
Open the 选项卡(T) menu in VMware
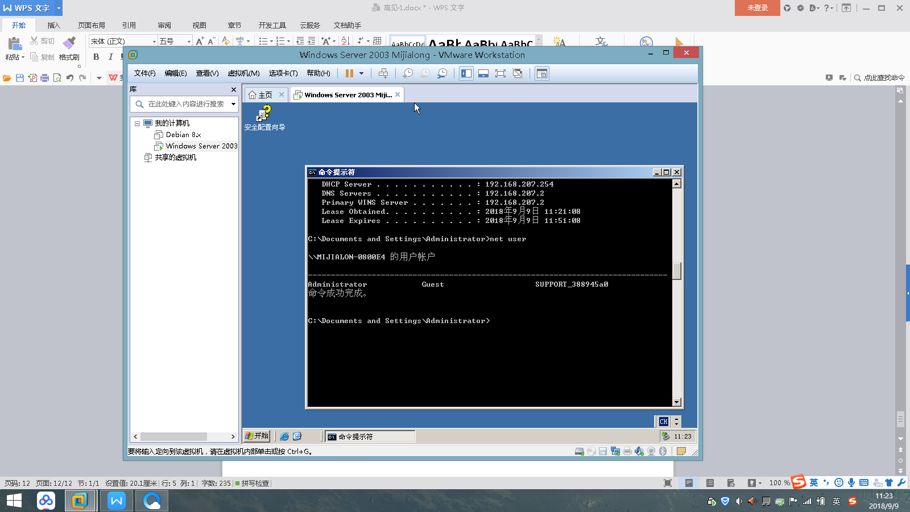283,73
